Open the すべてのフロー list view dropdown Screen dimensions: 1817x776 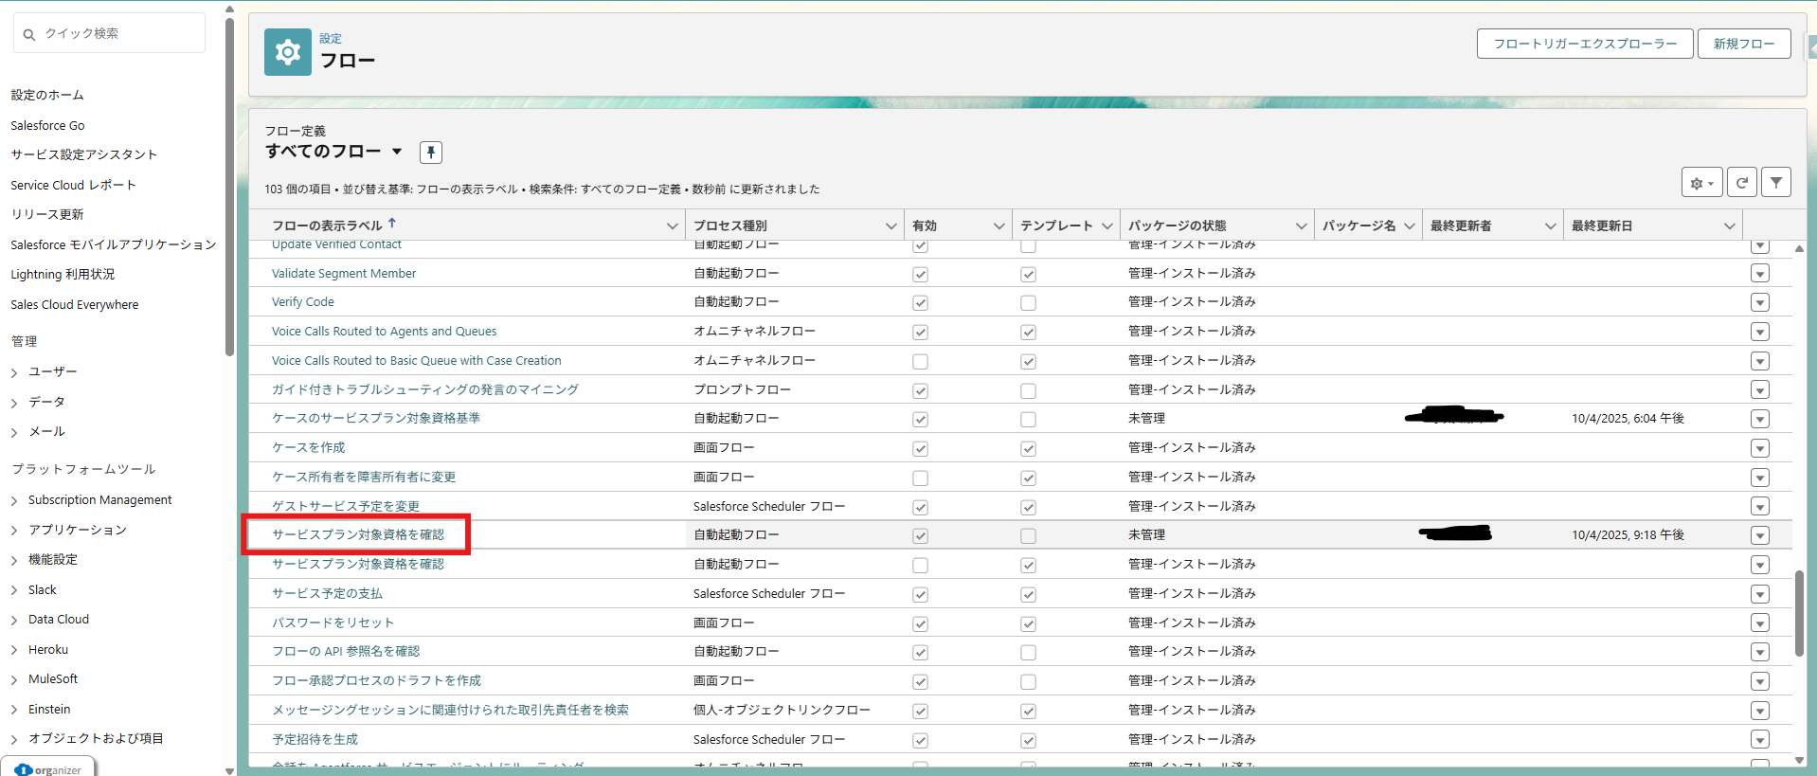(x=397, y=152)
